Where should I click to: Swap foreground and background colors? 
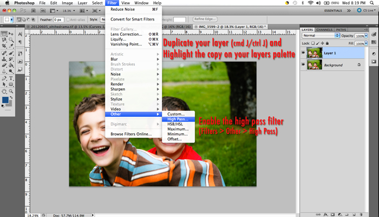click(11, 97)
